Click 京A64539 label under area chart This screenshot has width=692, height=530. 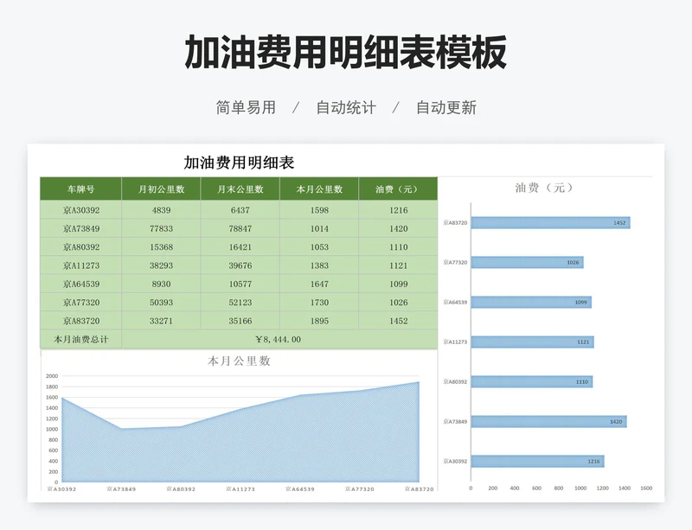[x=300, y=489]
